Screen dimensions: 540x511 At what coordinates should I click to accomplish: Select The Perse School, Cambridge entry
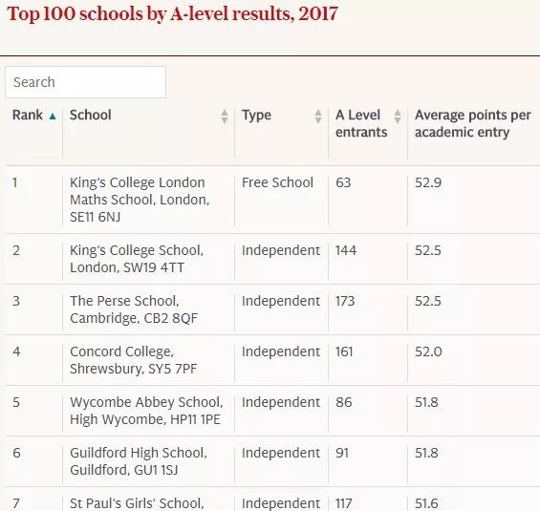134,309
